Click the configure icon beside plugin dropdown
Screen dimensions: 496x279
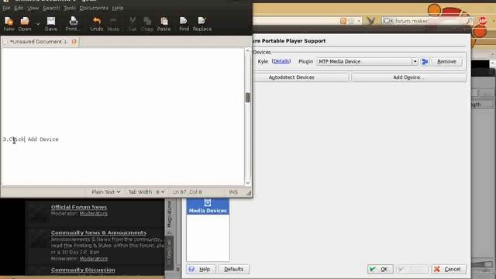pyautogui.click(x=425, y=61)
